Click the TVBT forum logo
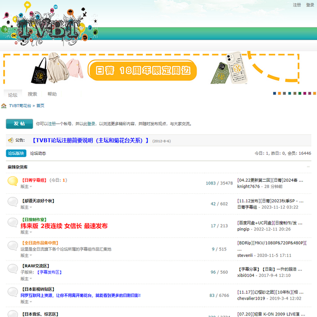 point(49,26)
